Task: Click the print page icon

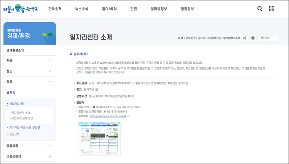Action: point(253,38)
